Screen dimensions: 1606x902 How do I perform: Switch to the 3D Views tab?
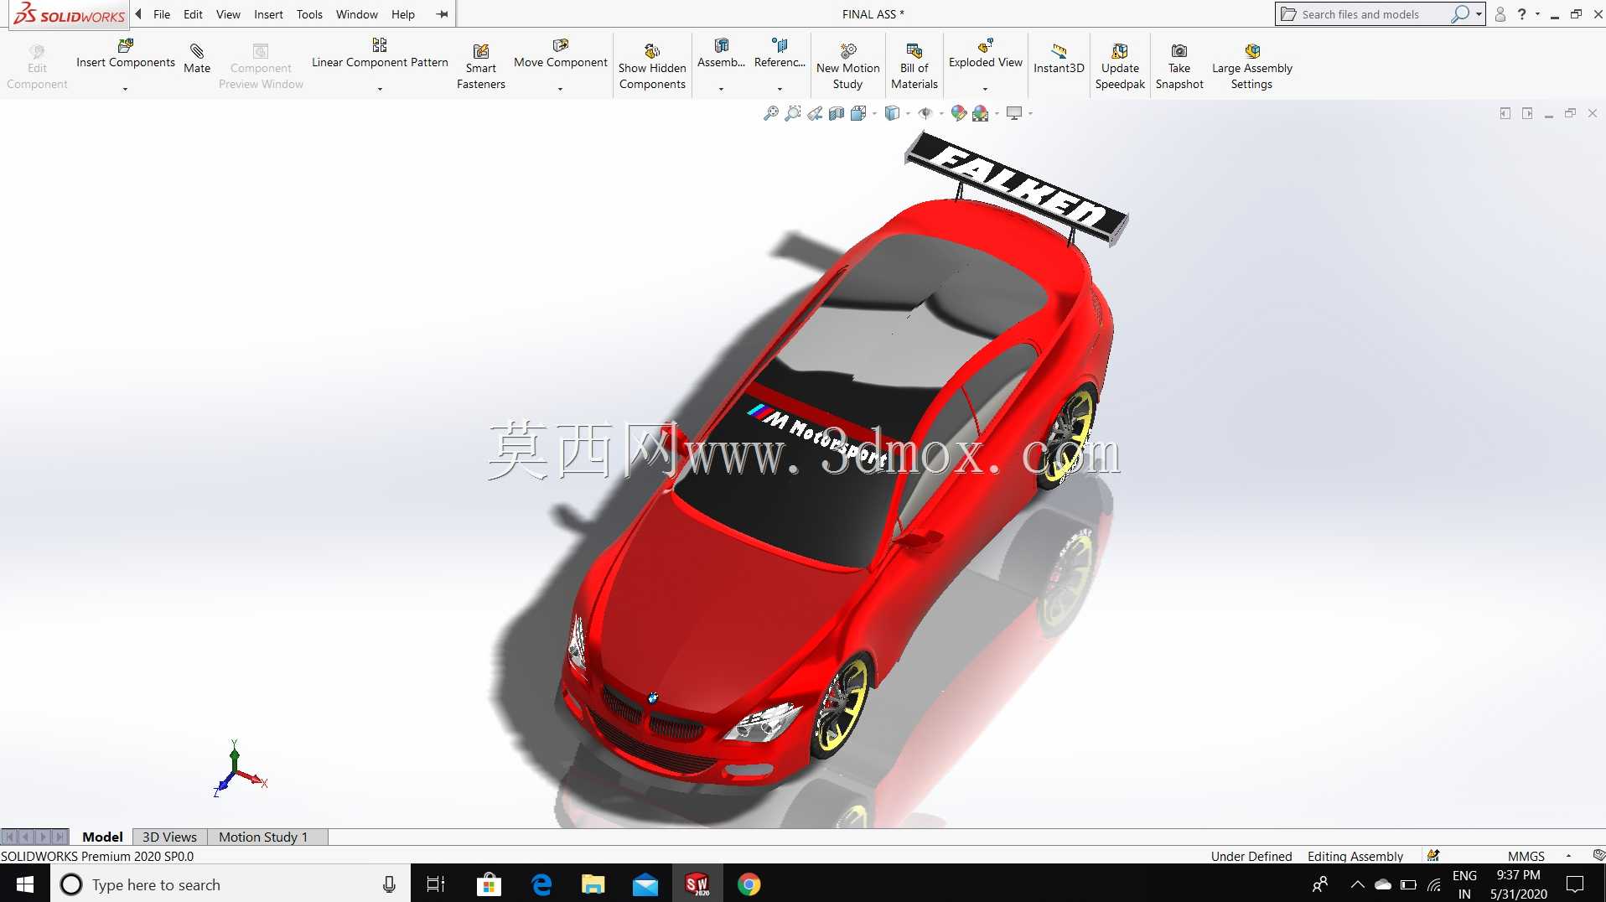[169, 837]
